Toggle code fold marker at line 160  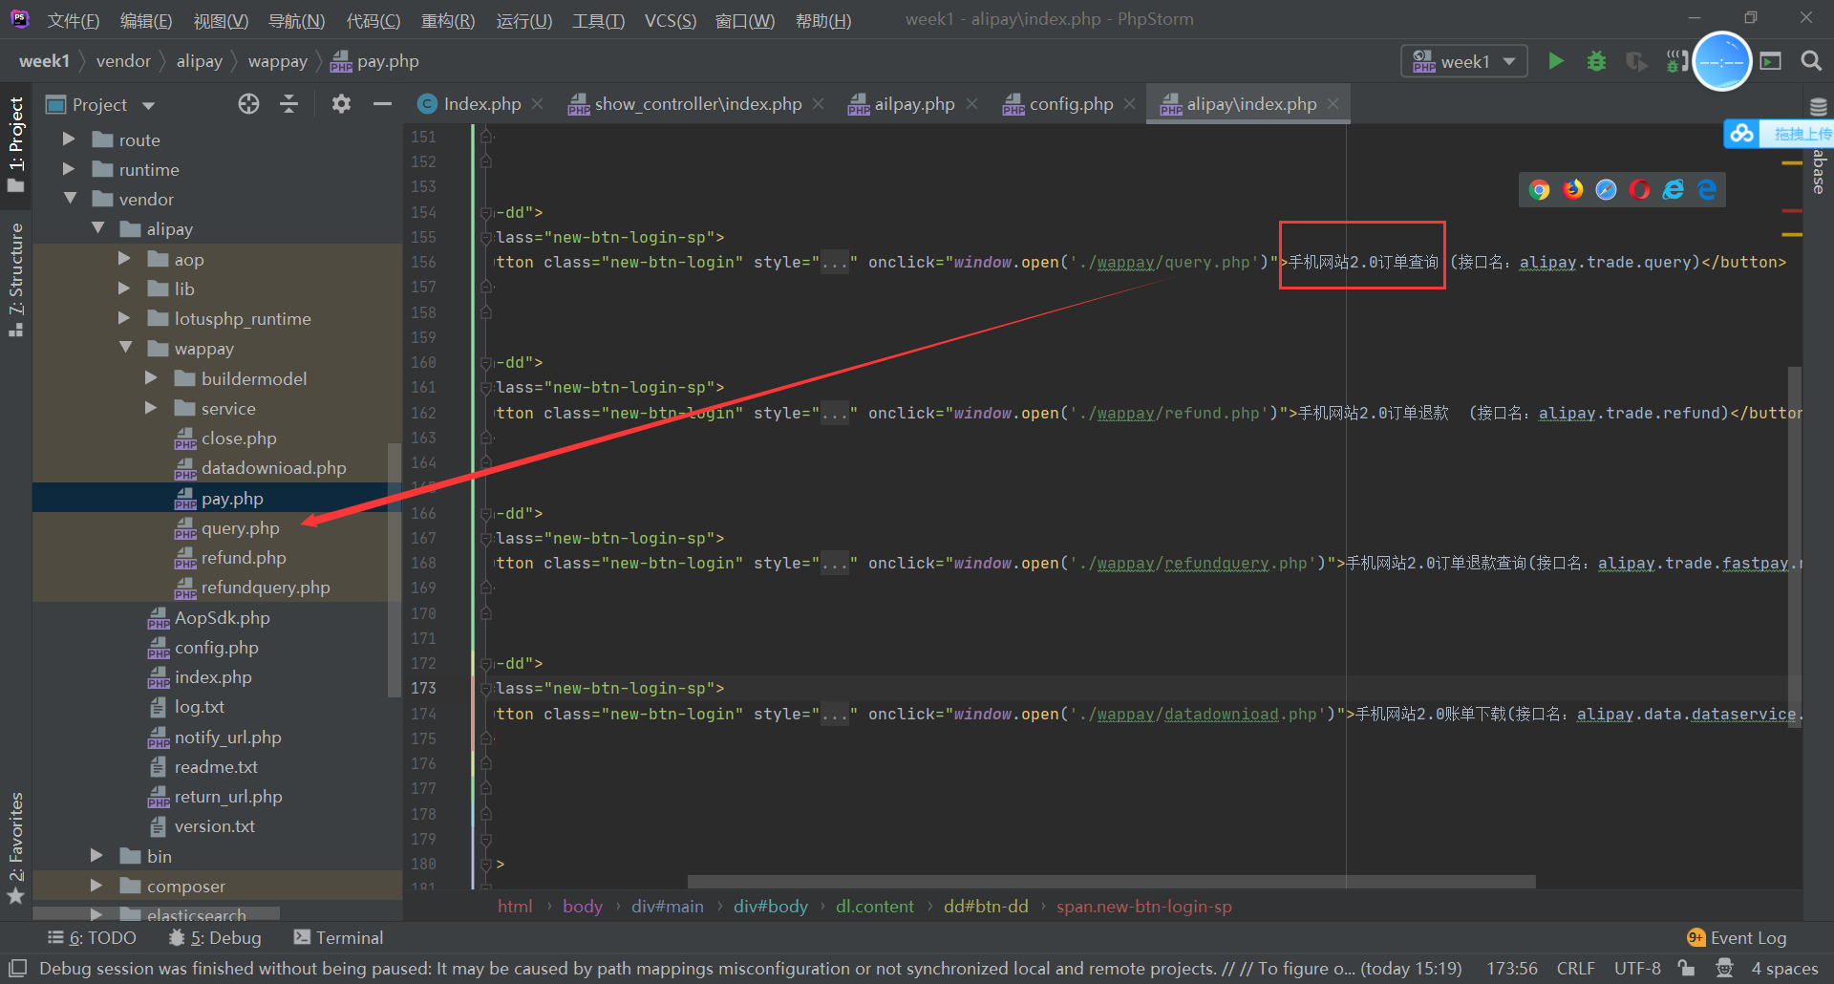[x=486, y=362]
